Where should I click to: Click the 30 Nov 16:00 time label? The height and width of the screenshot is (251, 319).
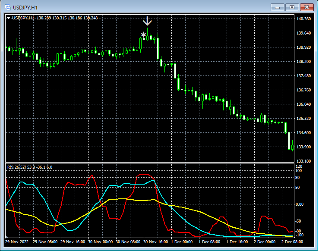(155, 242)
